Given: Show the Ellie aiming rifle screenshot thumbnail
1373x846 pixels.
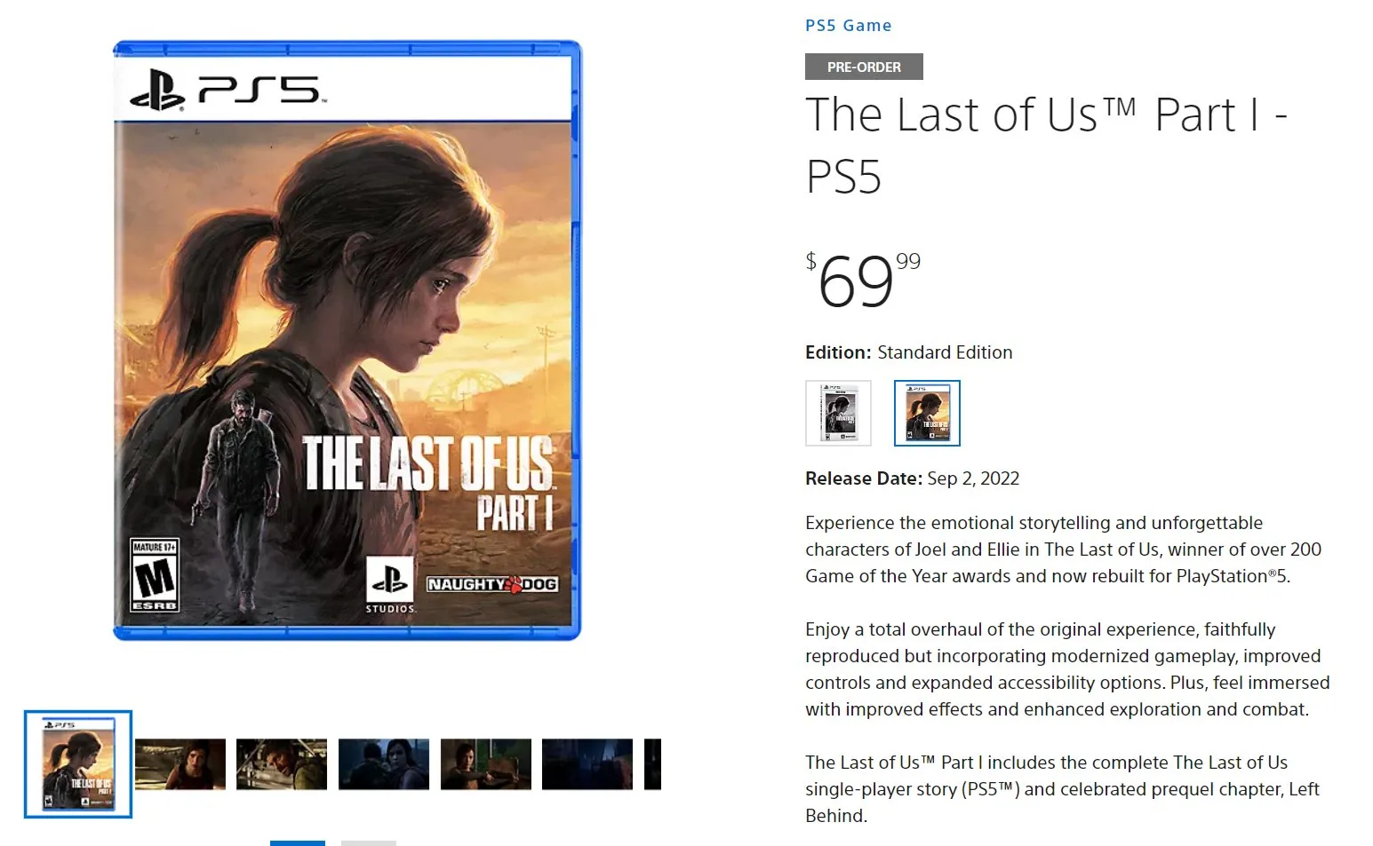Looking at the screenshot, I should tap(486, 764).
